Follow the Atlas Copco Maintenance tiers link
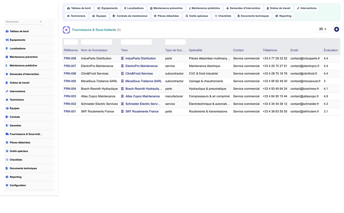The image size is (344, 213). 142,96
